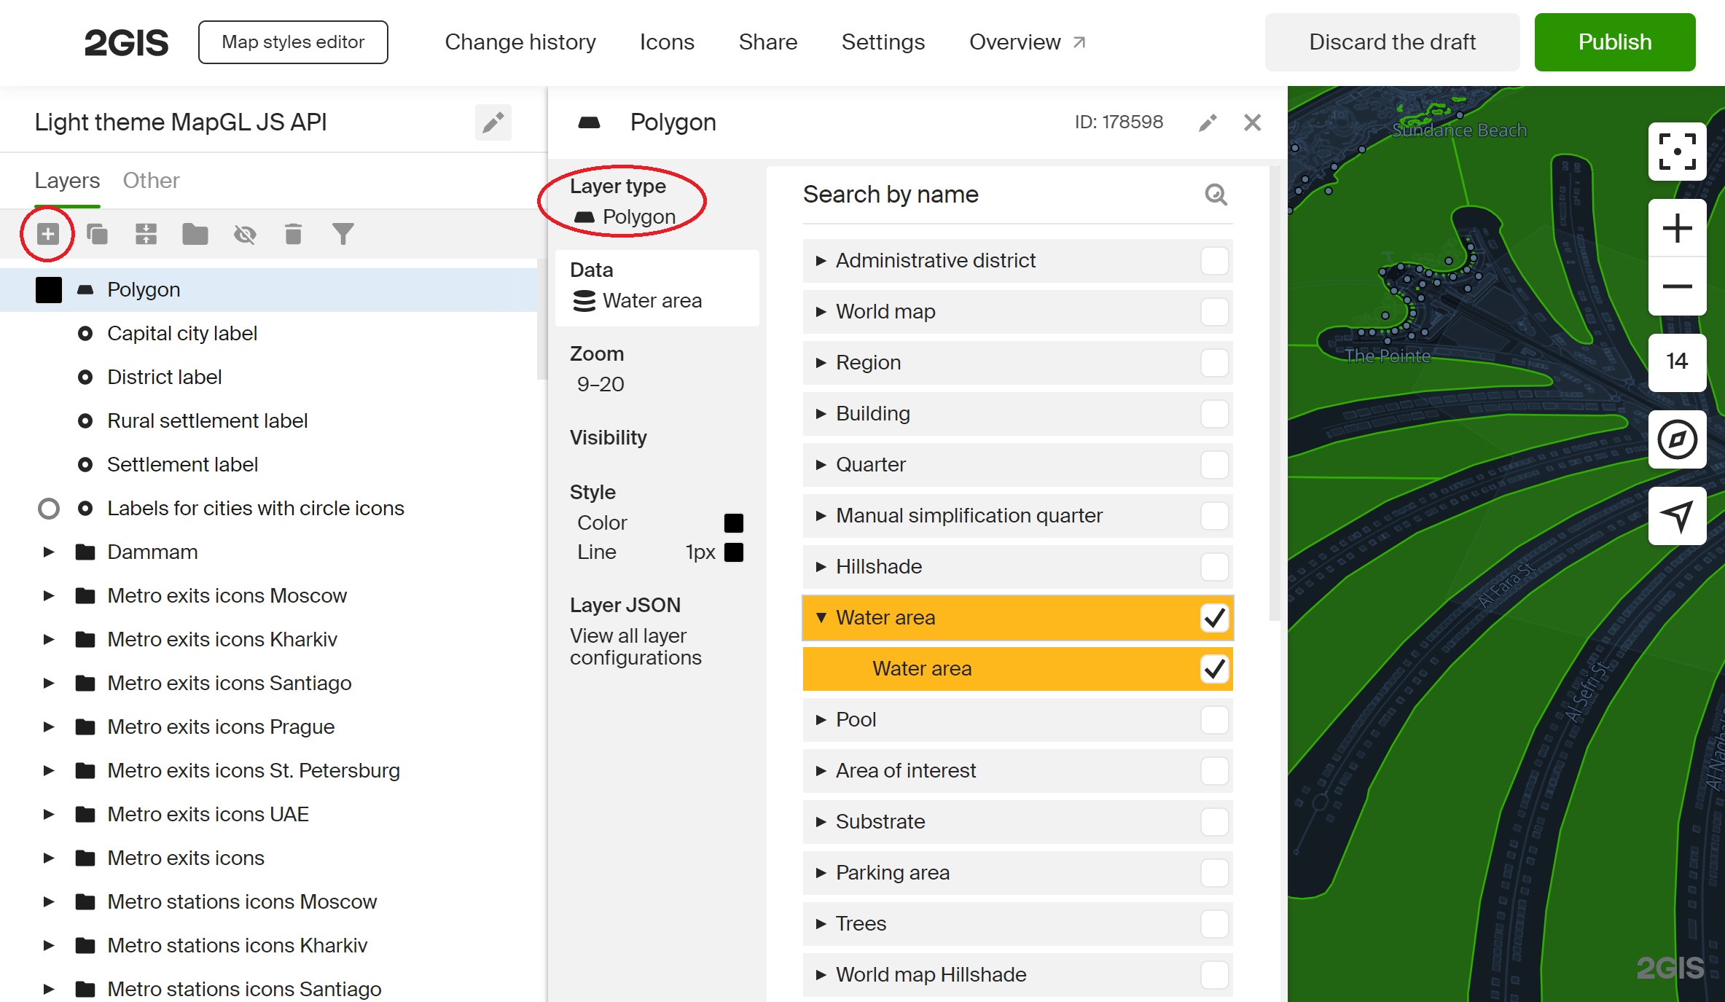This screenshot has height=1002, width=1725.
Task: Expand the Administrative district entry
Action: click(821, 260)
